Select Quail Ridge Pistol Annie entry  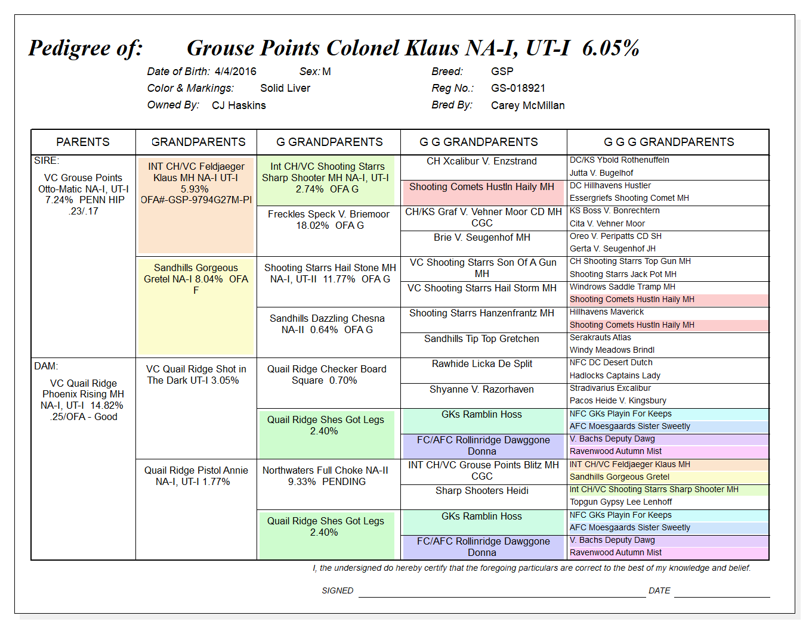coord(196,476)
